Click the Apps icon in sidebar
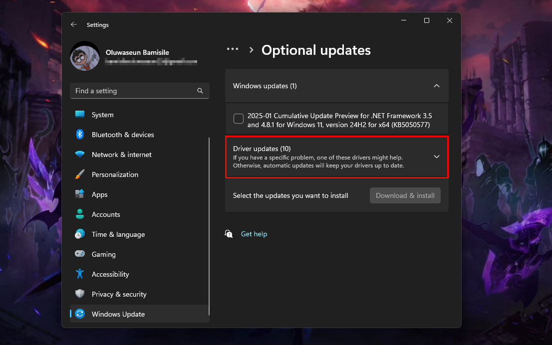This screenshot has height=345, width=552. click(x=80, y=194)
